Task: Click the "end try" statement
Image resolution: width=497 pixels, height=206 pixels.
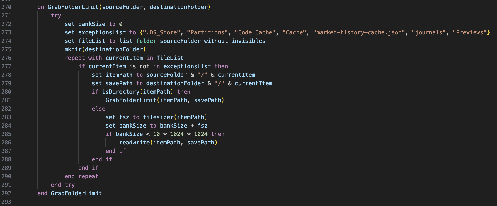Action: 63,185
